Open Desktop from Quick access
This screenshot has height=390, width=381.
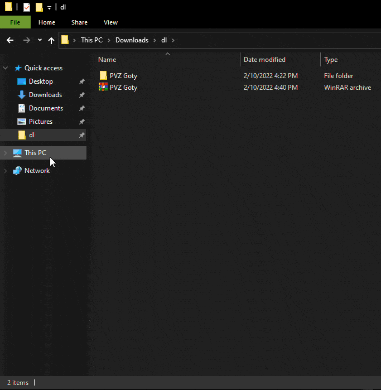[41, 81]
